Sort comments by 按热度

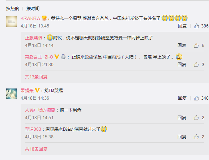pyautogui.click(x=13, y=9)
